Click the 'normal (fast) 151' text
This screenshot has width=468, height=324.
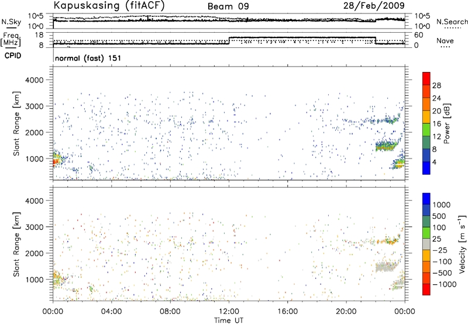pos(88,58)
